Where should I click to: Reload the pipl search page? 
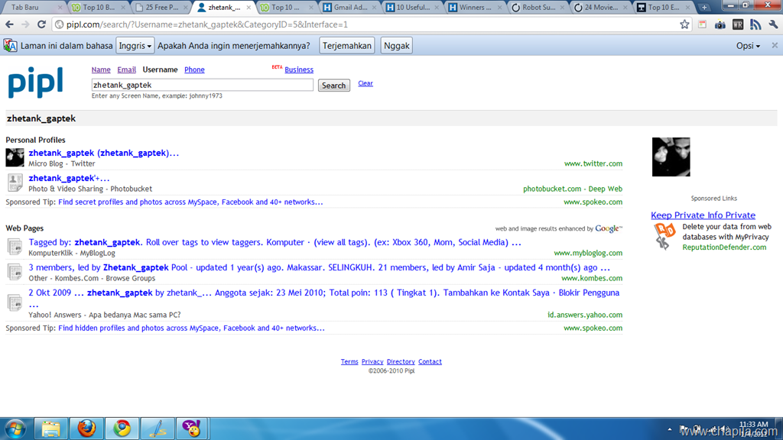[42, 24]
